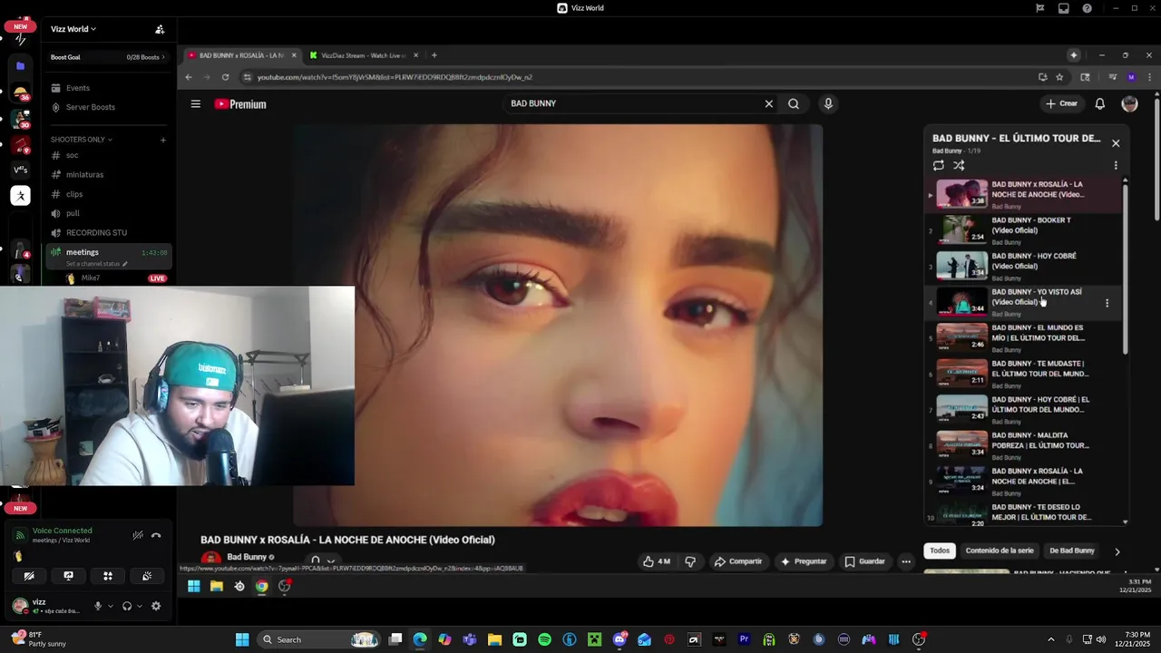This screenshot has height=653, width=1161.
Task: Open new browser tab
Action: click(434, 55)
